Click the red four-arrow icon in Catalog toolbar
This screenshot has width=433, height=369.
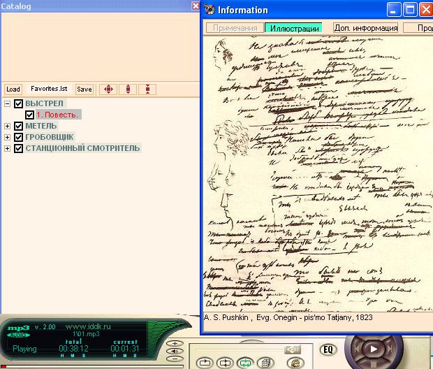coord(108,89)
